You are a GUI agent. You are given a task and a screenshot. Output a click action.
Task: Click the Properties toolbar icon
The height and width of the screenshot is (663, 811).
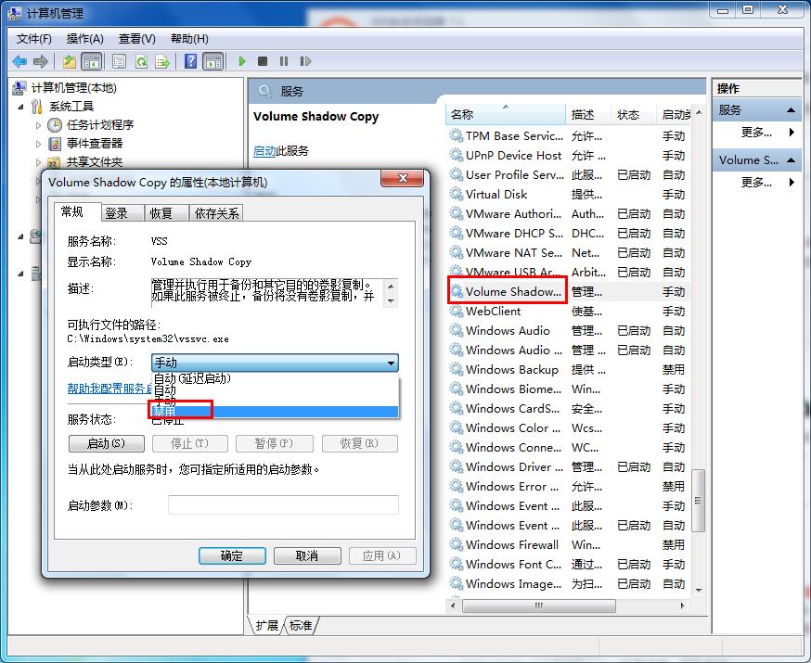click(119, 62)
